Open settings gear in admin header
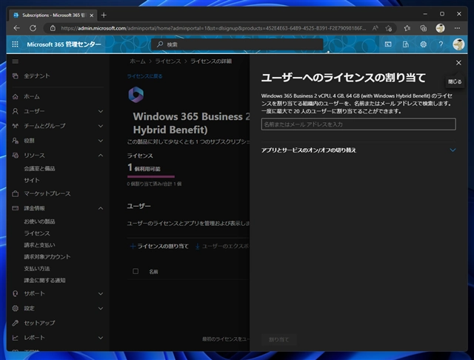This screenshot has width=474, height=360. pyautogui.click(x=423, y=44)
